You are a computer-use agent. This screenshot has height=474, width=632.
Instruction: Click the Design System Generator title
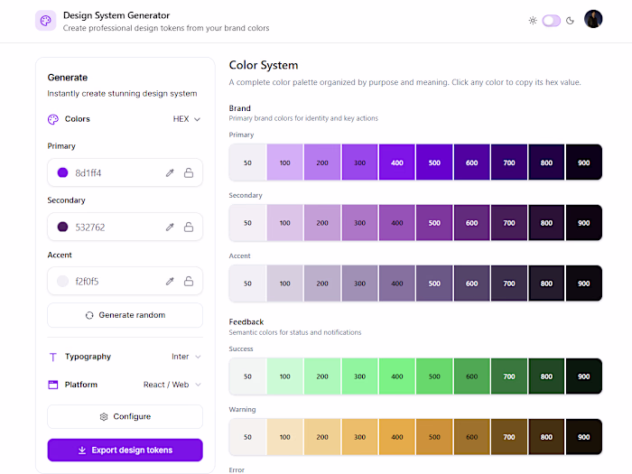pyautogui.click(x=116, y=15)
